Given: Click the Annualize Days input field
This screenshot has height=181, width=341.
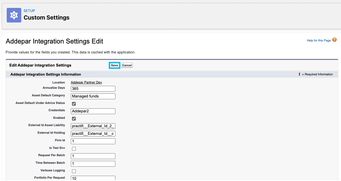Looking at the screenshot, I should coord(93,89).
